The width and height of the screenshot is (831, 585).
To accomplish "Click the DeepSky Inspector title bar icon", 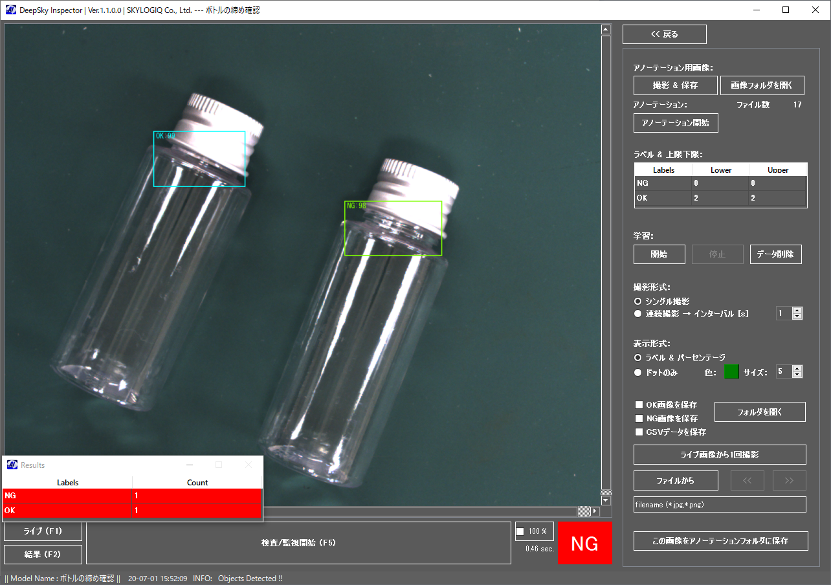I will [11, 10].
